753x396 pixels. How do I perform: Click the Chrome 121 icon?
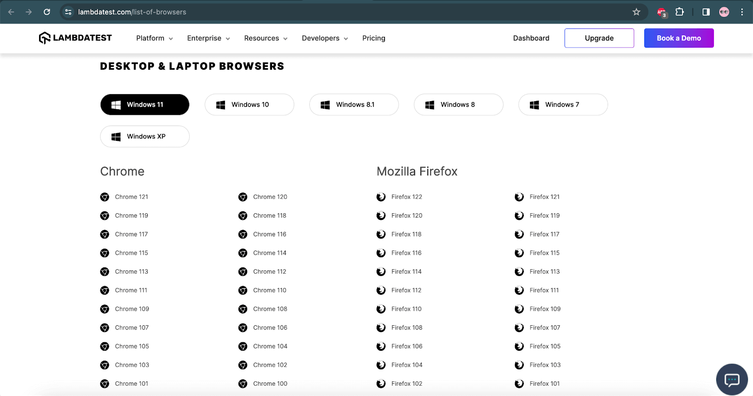(x=104, y=197)
